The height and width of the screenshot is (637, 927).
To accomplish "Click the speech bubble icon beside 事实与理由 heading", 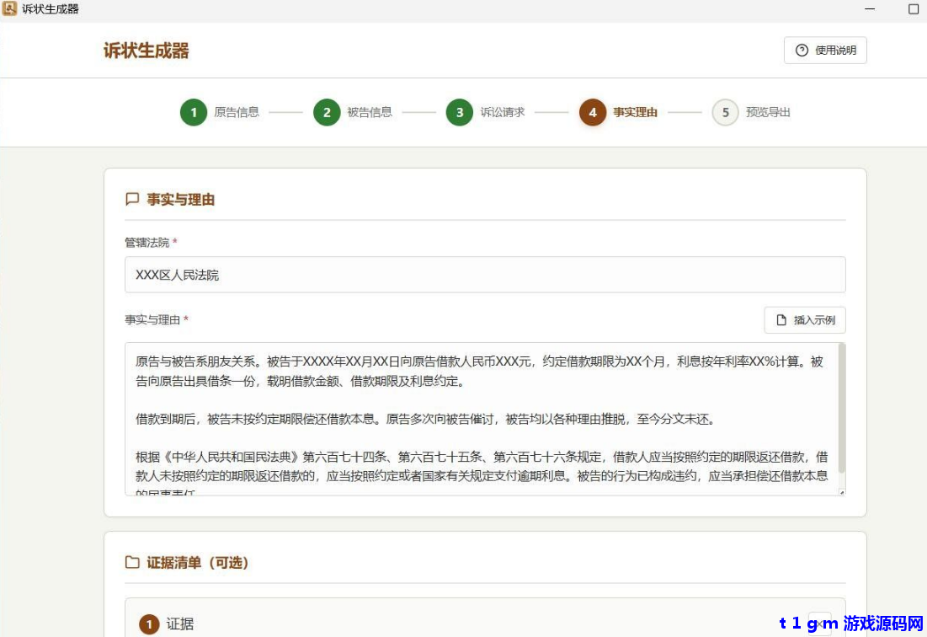I will pyautogui.click(x=132, y=199).
